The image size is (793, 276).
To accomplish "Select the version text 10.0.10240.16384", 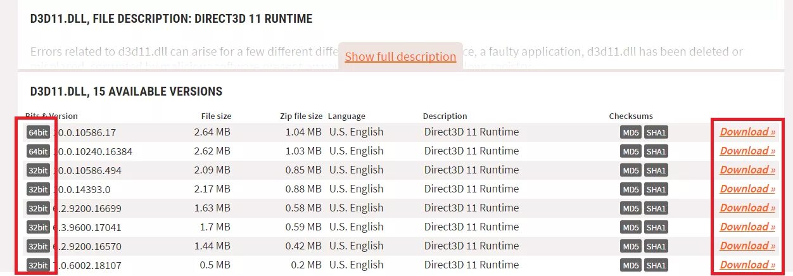I will pyautogui.click(x=92, y=152).
